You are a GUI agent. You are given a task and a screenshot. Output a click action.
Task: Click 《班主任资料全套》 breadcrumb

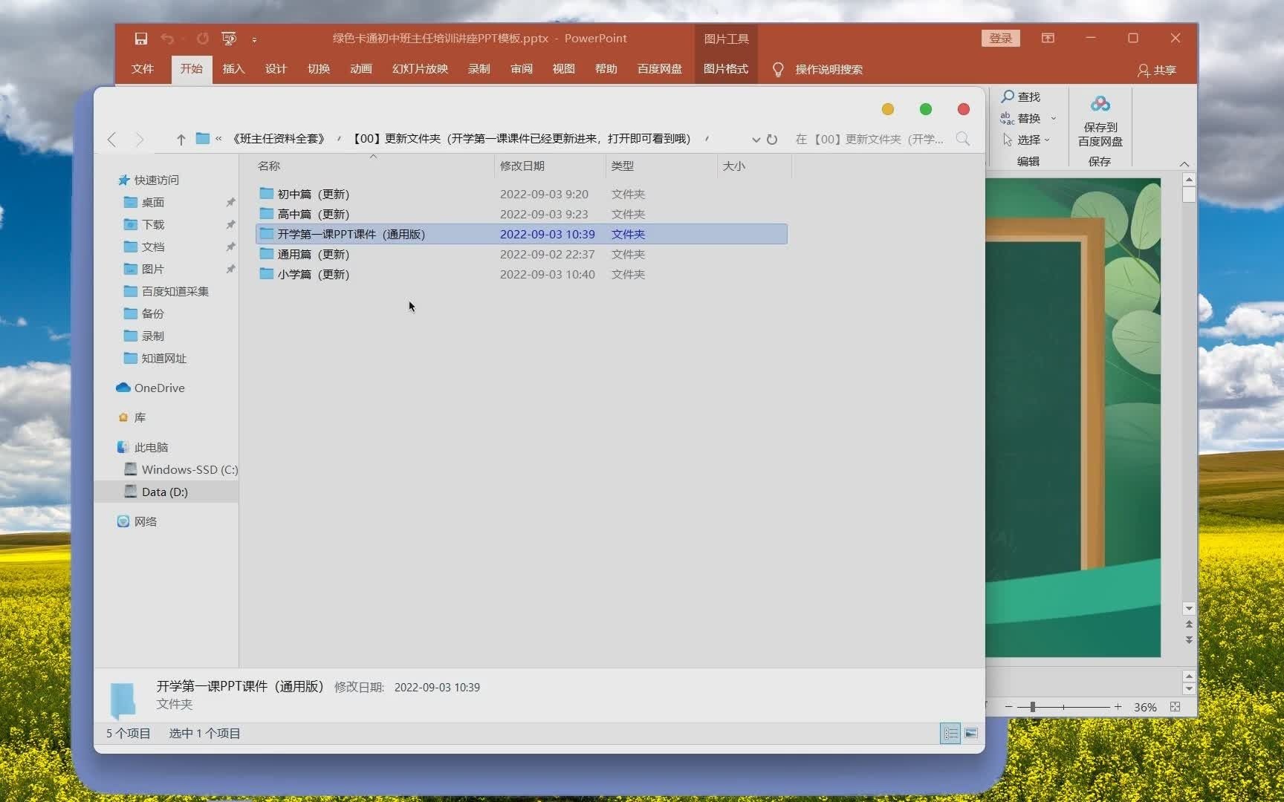[279, 139]
